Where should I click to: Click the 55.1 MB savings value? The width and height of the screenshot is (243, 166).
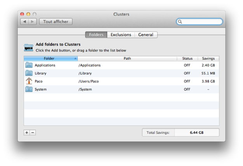tap(208, 73)
